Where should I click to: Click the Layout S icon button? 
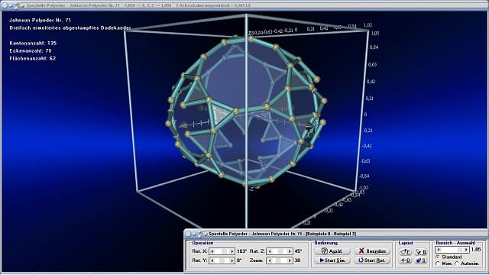[421, 260]
